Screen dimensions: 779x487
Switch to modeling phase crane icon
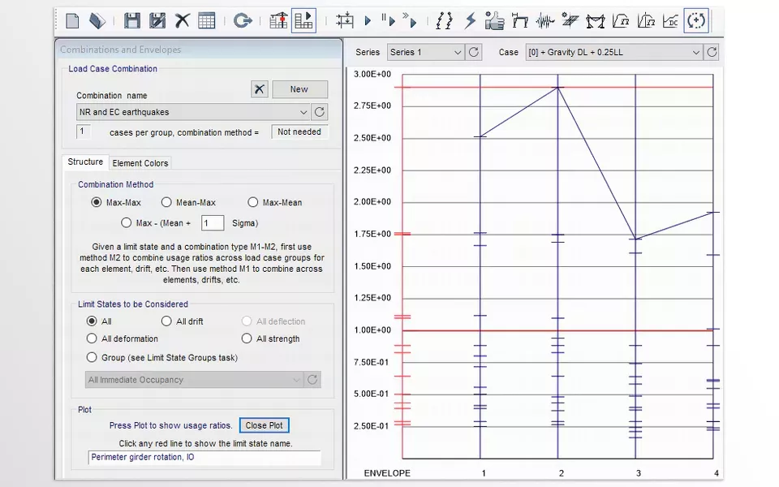click(x=278, y=21)
